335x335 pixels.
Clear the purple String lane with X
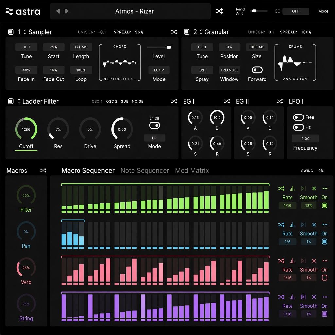(314, 297)
